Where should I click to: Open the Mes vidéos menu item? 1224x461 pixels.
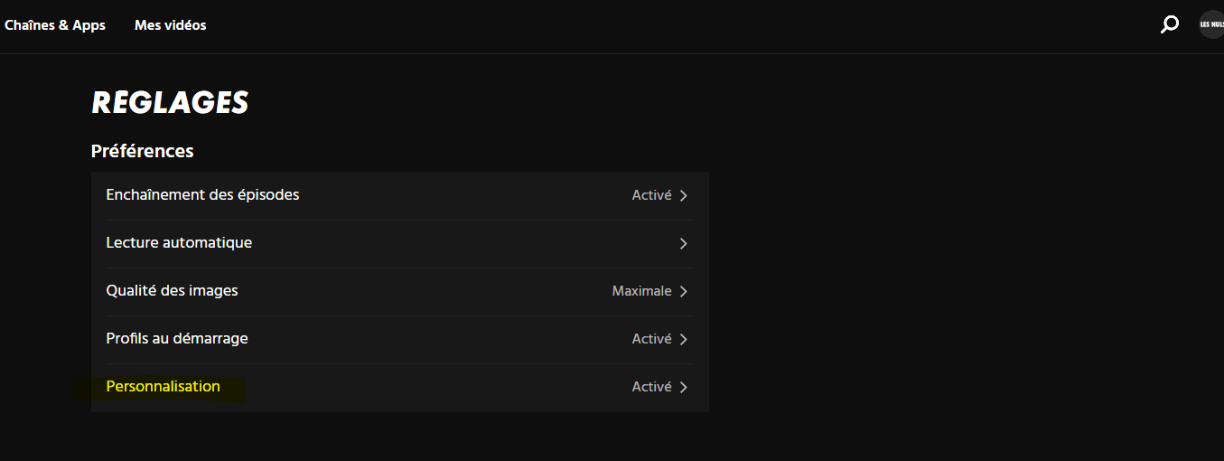tap(170, 25)
